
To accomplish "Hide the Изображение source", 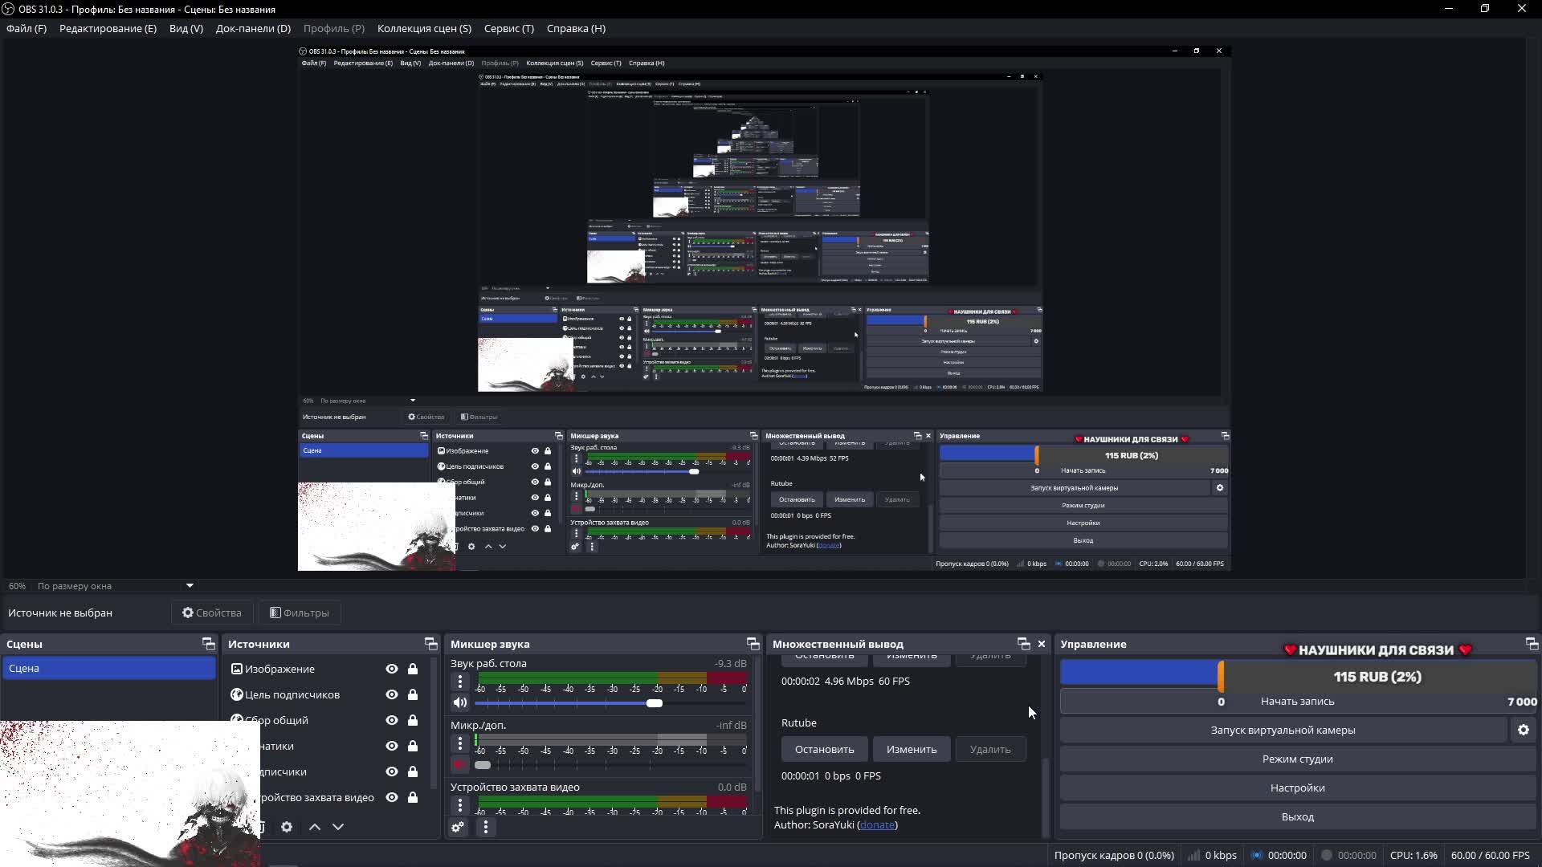I will pyautogui.click(x=392, y=669).
